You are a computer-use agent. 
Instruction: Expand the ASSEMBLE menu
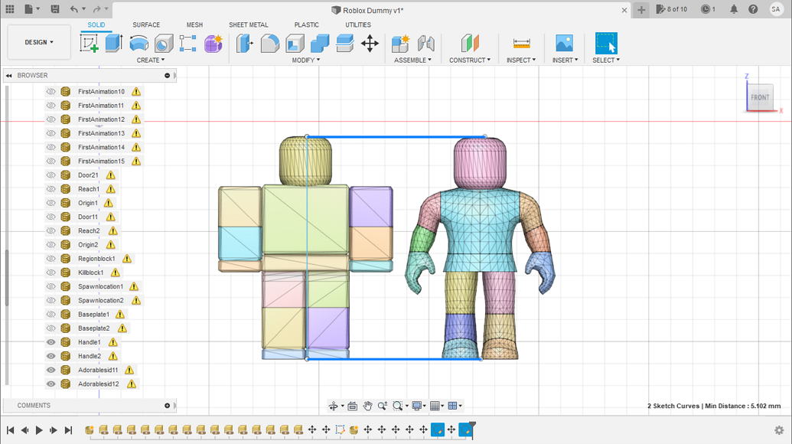click(x=412, y=60)
